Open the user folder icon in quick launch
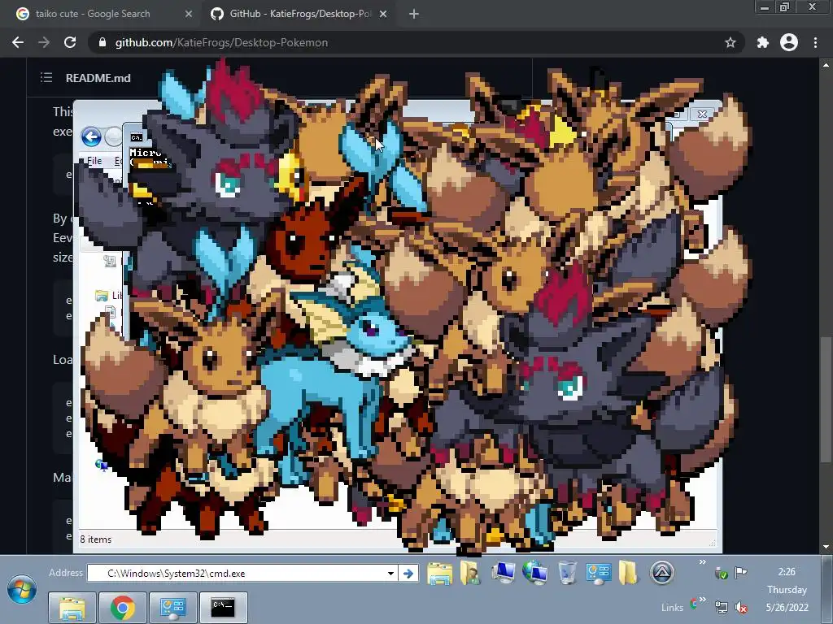 click(470, 573)
